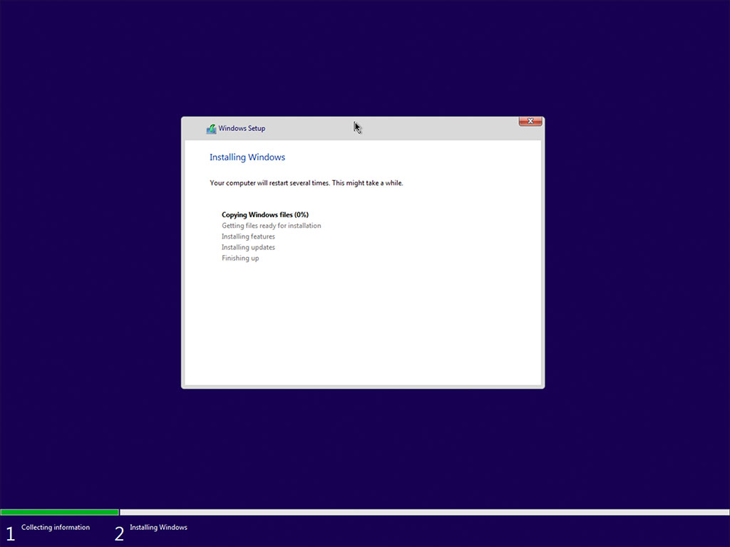Select the Installing Windows heading
Screen dimensions: 730x547
click(247, 157)
